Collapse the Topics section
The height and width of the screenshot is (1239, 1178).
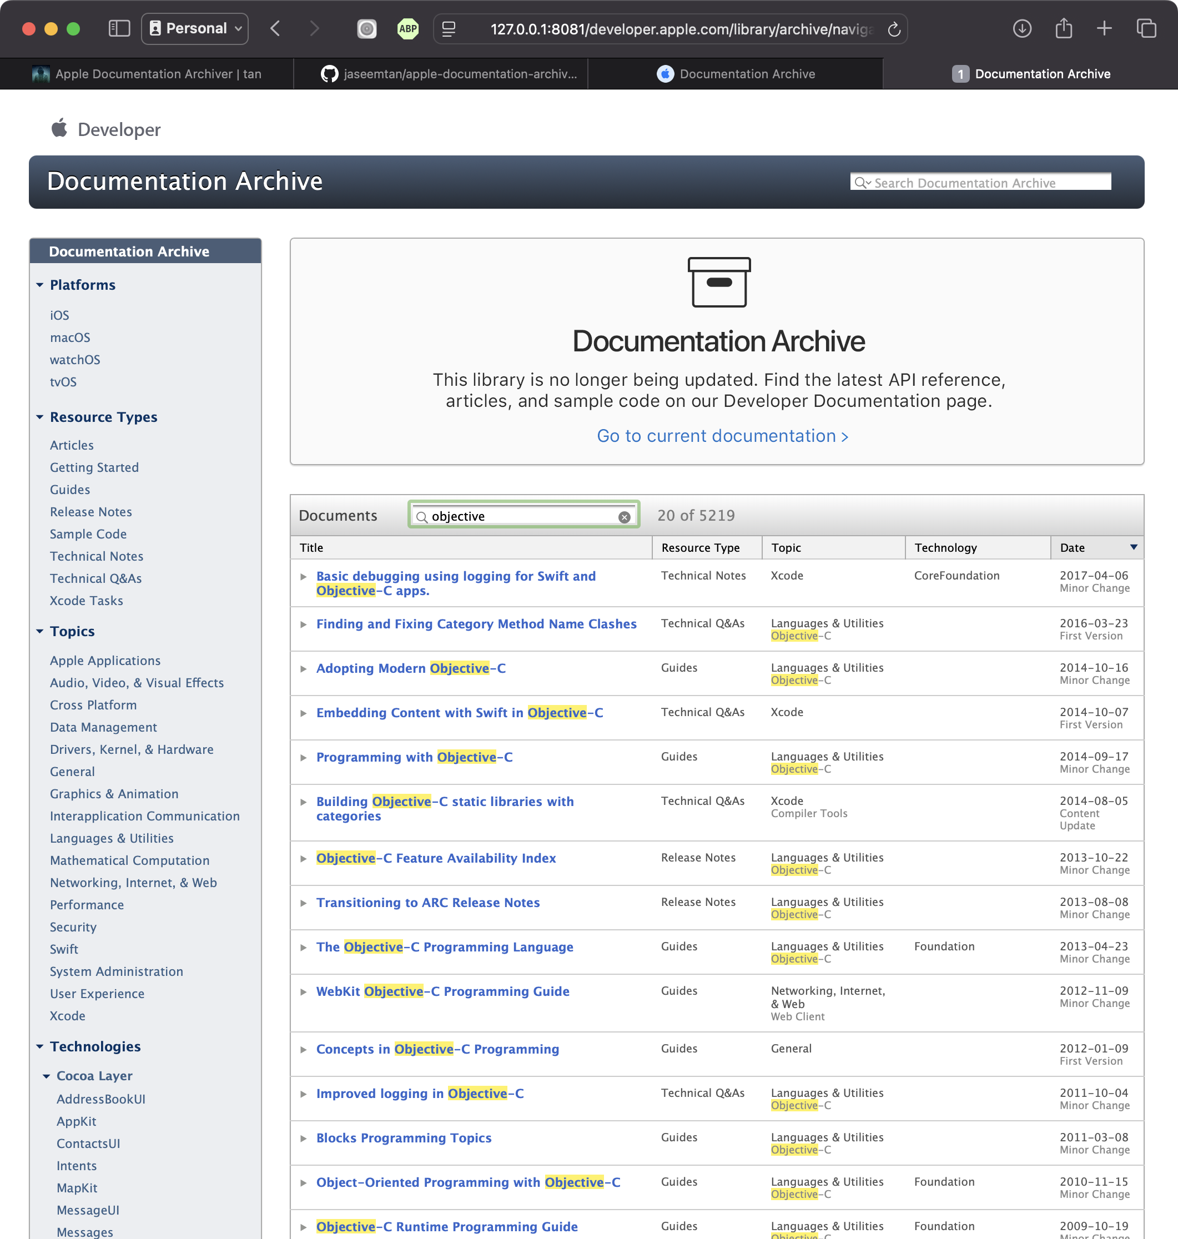click(x=39, y=631)
